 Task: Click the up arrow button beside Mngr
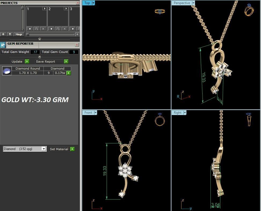(10, 34)
